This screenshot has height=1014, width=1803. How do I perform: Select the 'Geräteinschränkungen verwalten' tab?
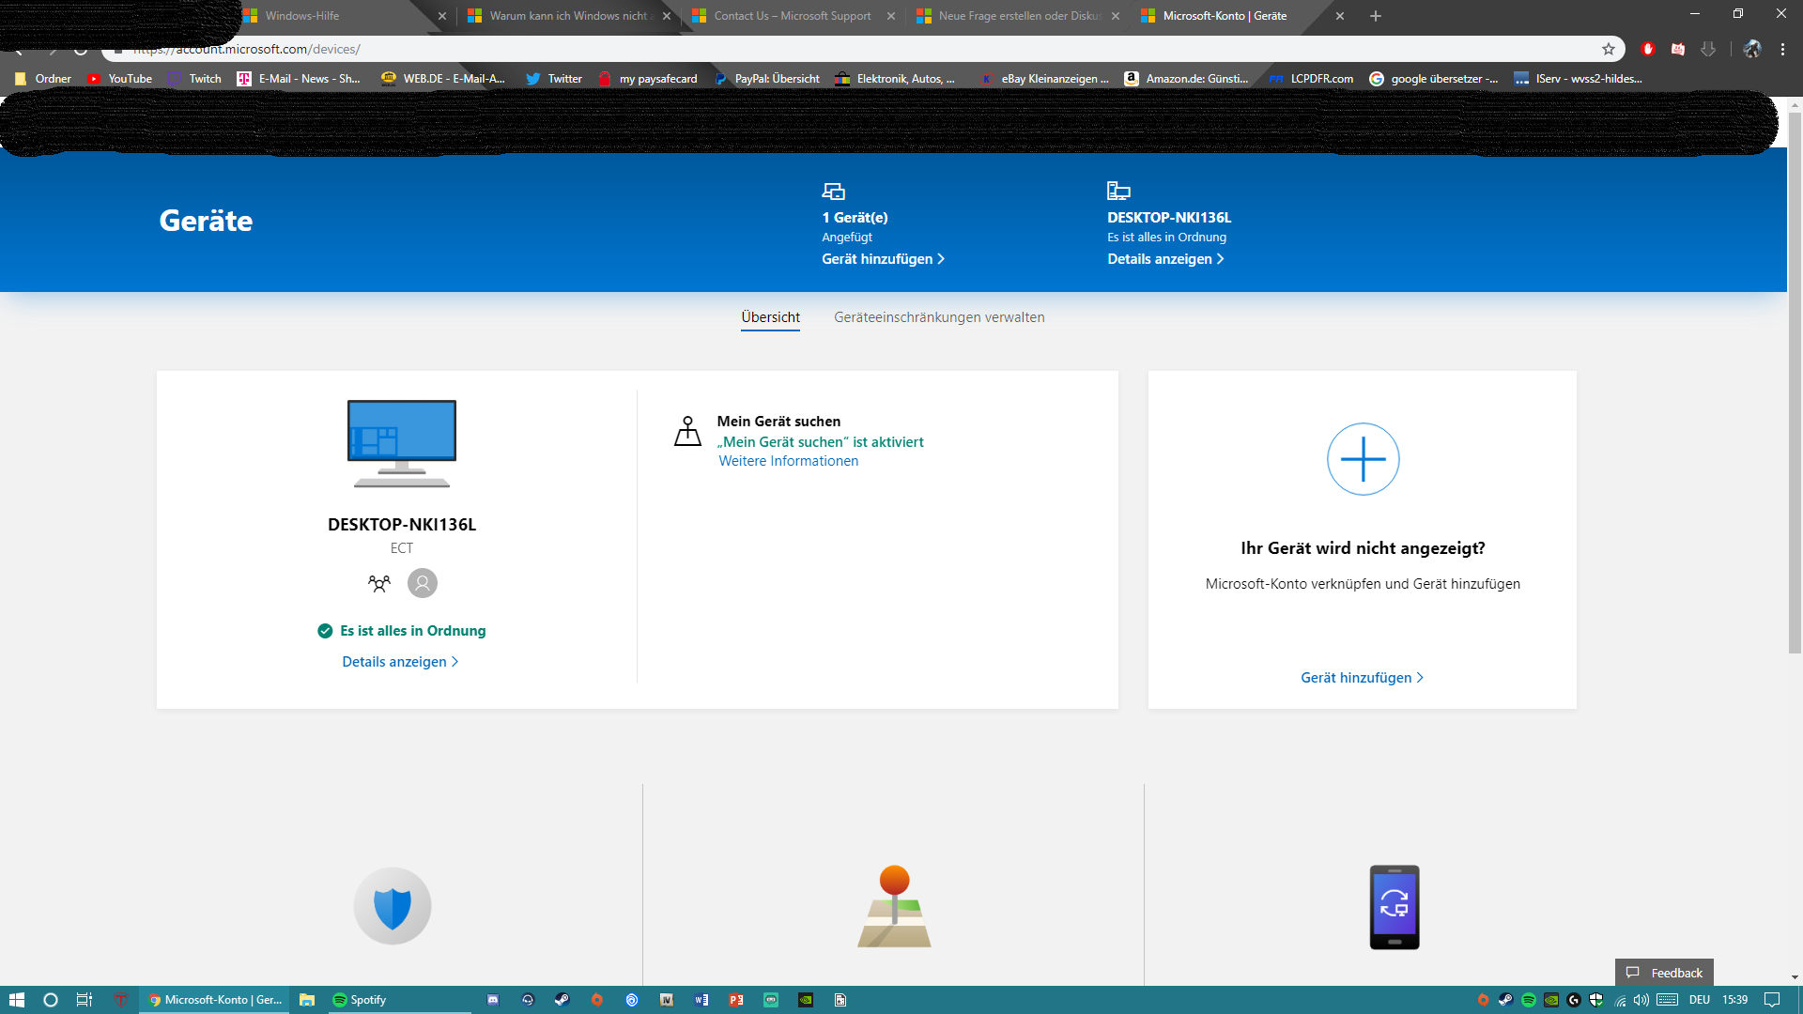(939, 315)
